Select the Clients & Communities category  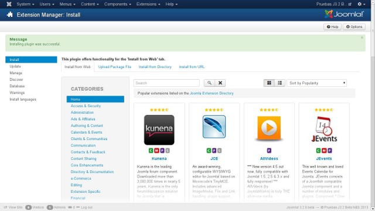tap(89, 139)
